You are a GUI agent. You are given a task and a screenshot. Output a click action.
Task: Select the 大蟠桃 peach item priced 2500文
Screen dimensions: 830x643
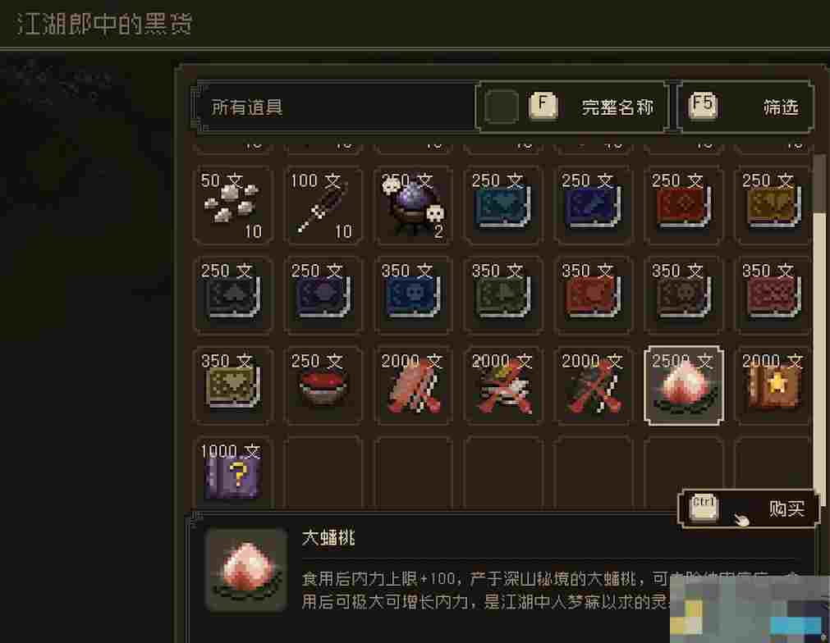coord(683,385)
